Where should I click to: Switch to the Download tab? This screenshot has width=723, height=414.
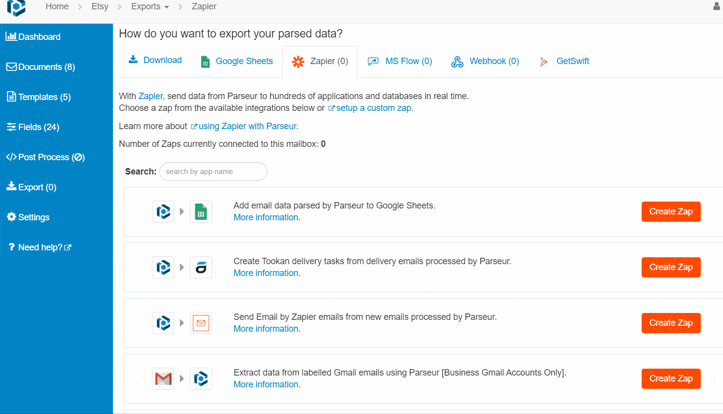(155, 60)
